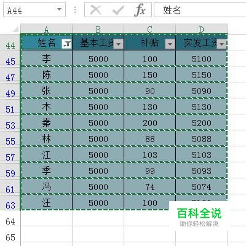This screenshot has width=246, height=246.
Task: Click the 基本工资 5000 cell in 汪's row
Action: (x=98, y=202)
